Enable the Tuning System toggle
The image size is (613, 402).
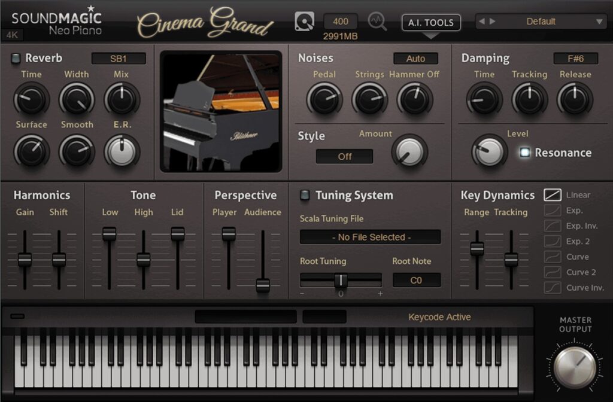[306, 195]
